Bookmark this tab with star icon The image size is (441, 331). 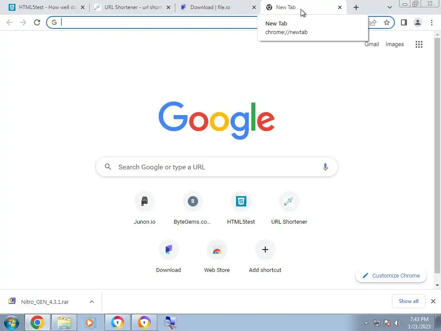tap(387, 22)
